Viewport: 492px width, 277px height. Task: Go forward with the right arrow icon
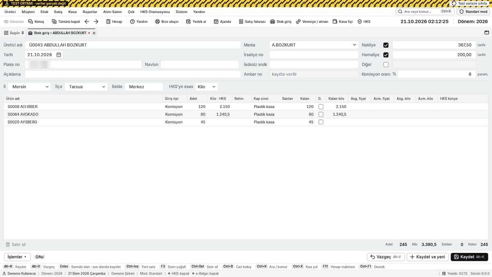pyautogui.click(x=96, y=21)
